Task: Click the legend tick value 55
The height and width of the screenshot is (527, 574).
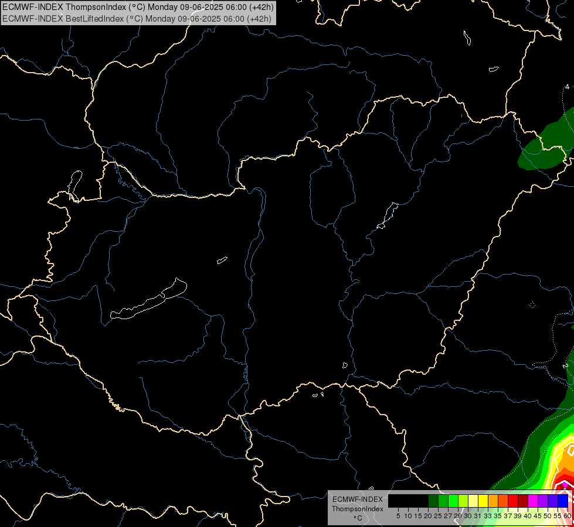Action: coord(558,516)
